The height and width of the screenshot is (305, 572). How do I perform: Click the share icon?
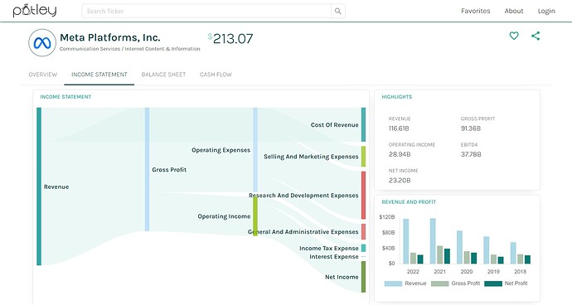(536, 36)
